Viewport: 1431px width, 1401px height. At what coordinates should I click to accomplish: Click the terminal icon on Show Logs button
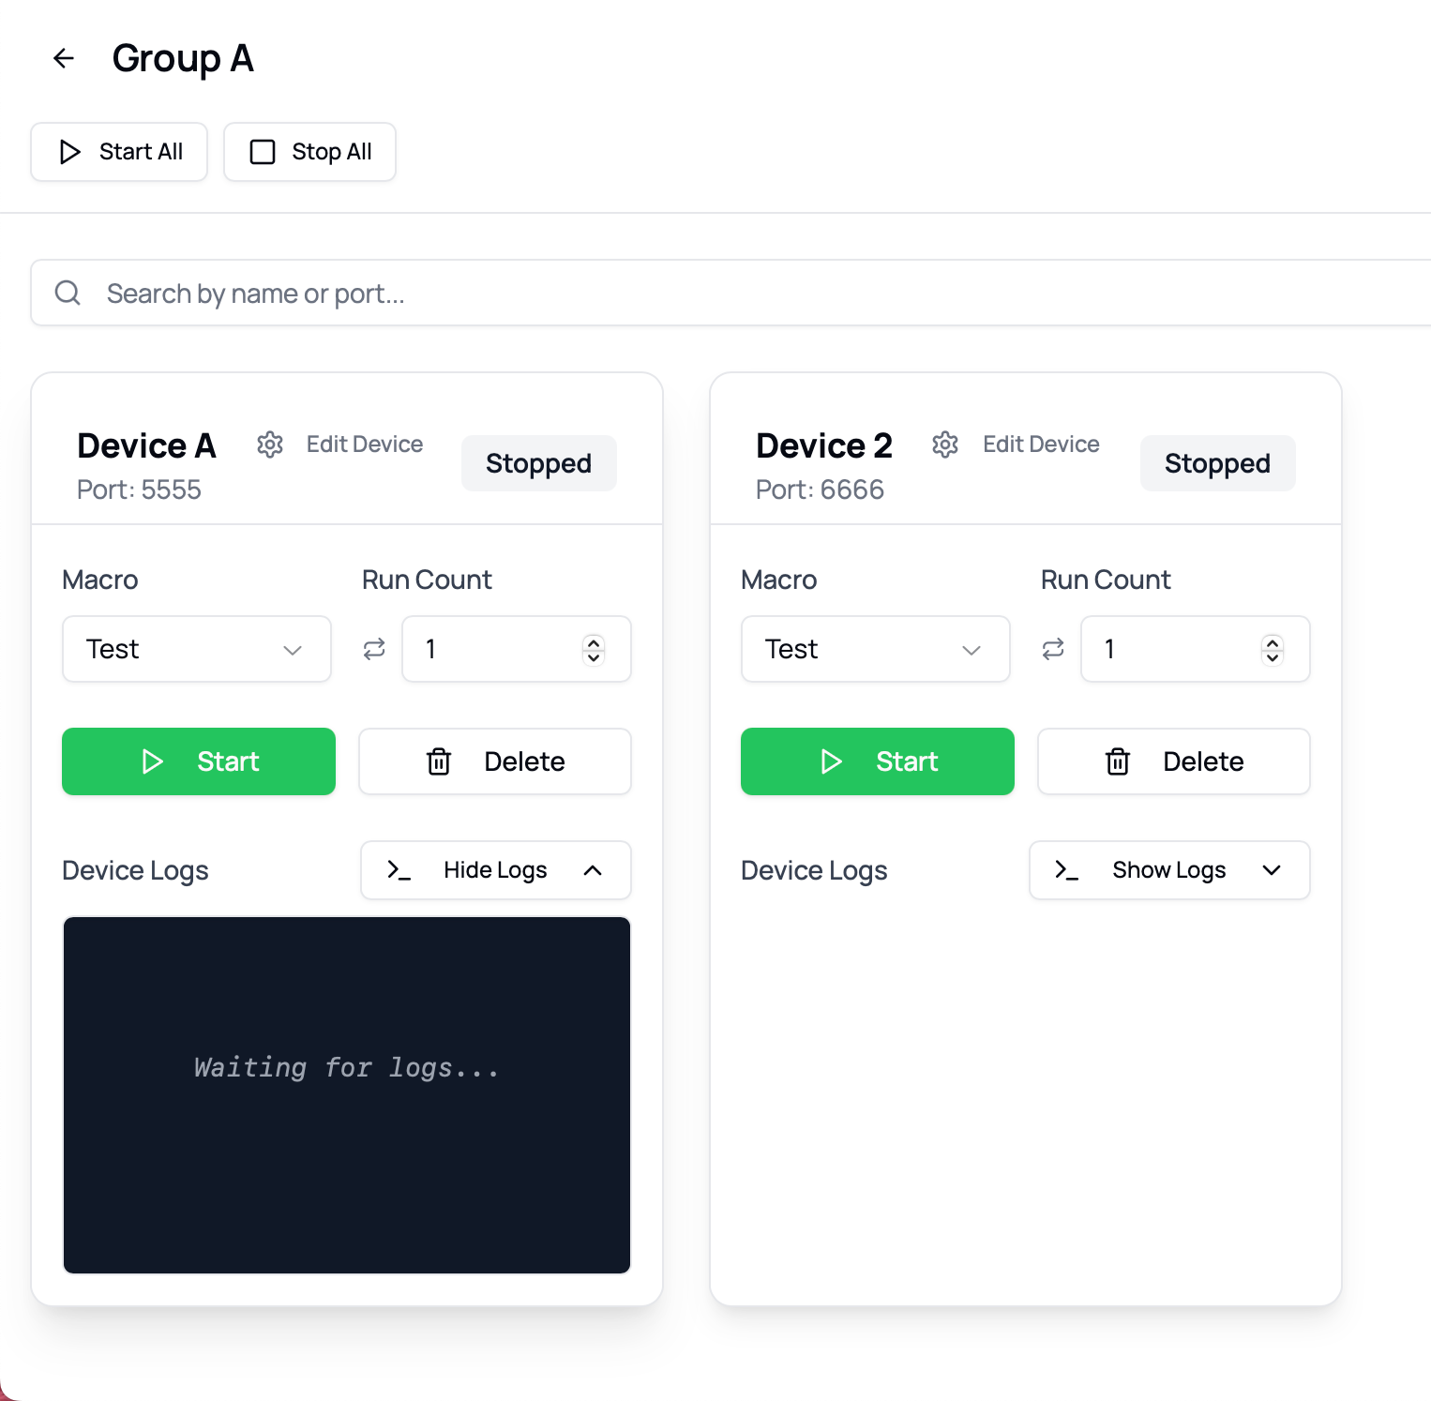click(1067, 870)
